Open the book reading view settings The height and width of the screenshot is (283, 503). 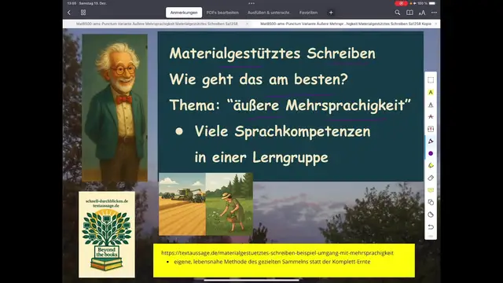pyautogui.click(x=409, y=13)
